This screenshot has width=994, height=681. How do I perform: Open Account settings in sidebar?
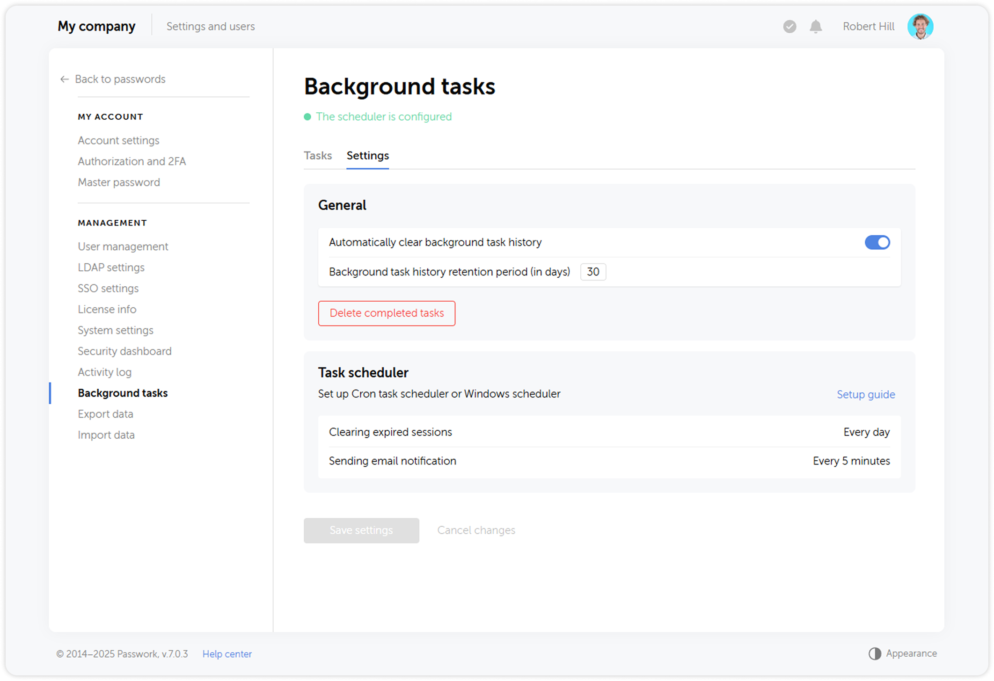click(x=118, y=140)
